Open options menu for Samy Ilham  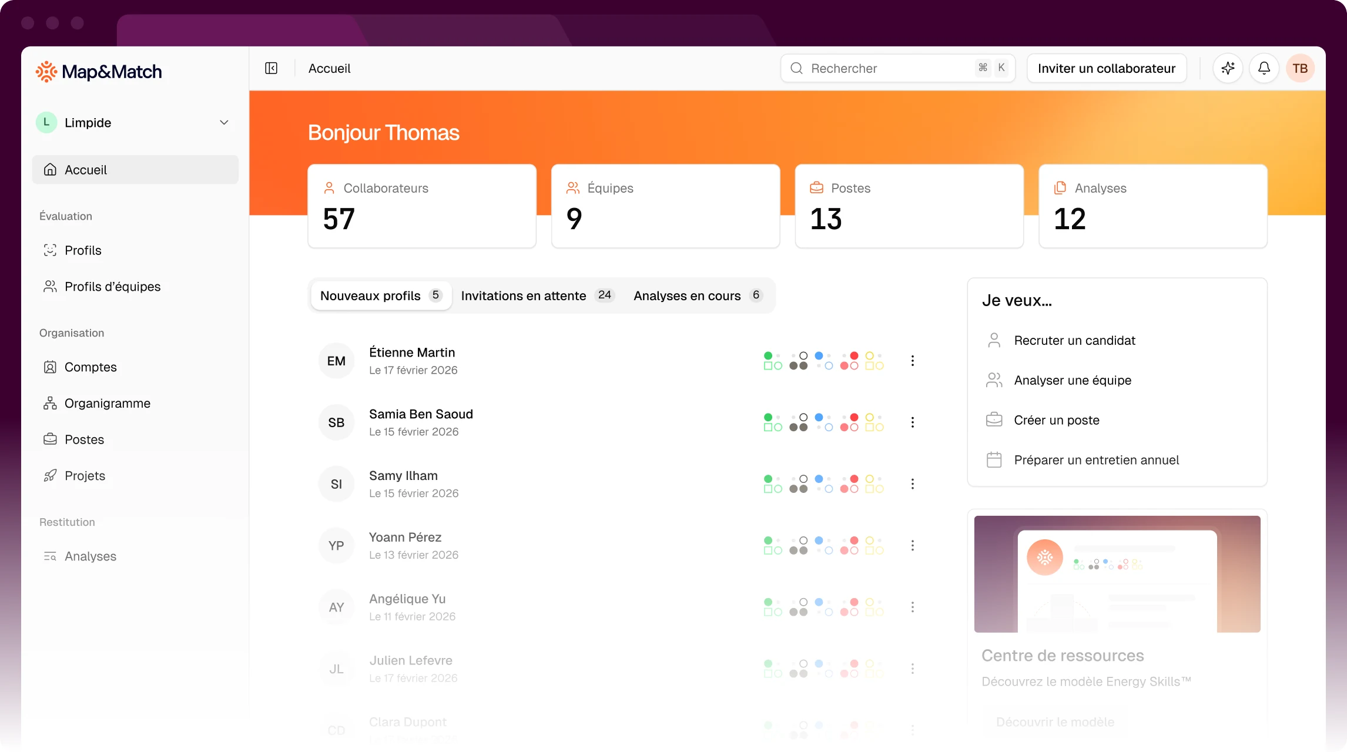pos(912,484)
